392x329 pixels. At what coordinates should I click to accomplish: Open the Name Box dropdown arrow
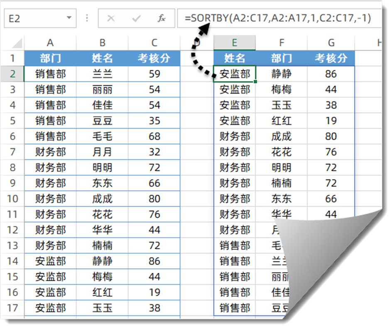point(69,19)
